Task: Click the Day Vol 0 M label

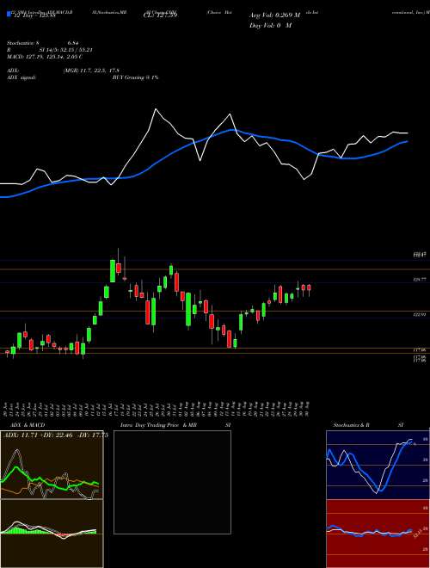Action: click(x=270, y=26)
